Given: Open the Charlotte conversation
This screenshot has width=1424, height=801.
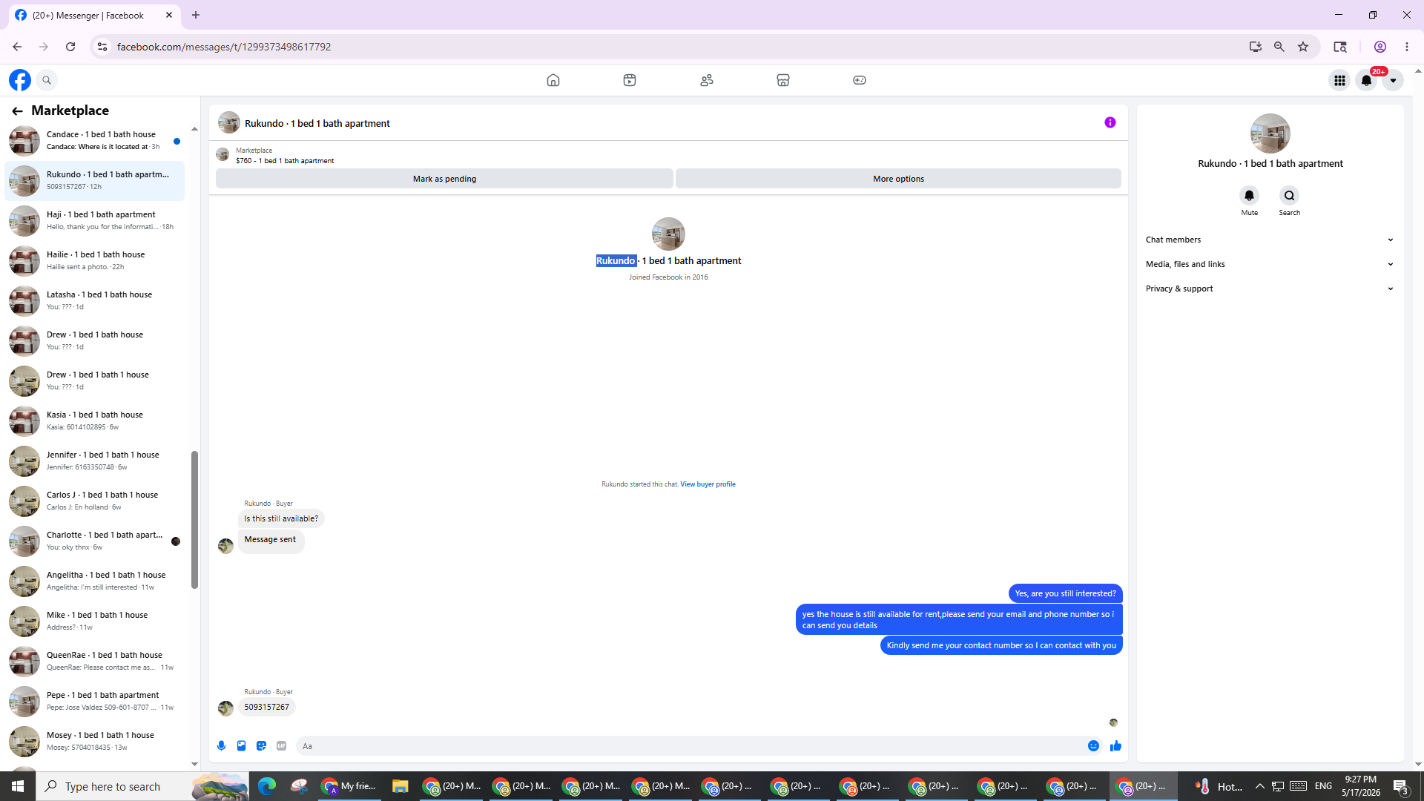Looking at the screenshot, I should pos(95,541).
